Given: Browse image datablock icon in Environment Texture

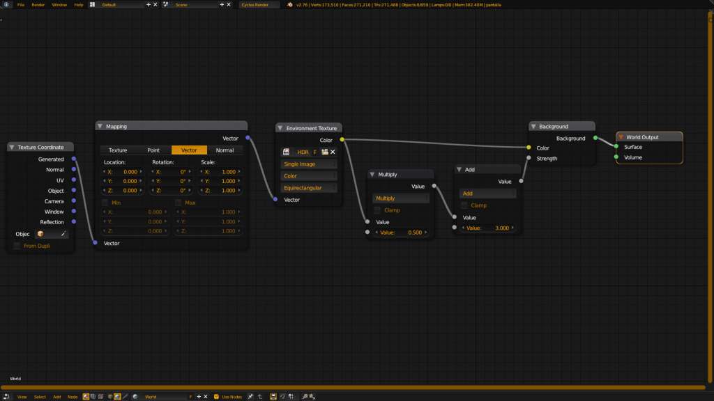Looking at the screenshot, I should point(287,152).
